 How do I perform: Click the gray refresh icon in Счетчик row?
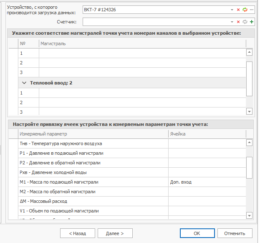(245, 22)
